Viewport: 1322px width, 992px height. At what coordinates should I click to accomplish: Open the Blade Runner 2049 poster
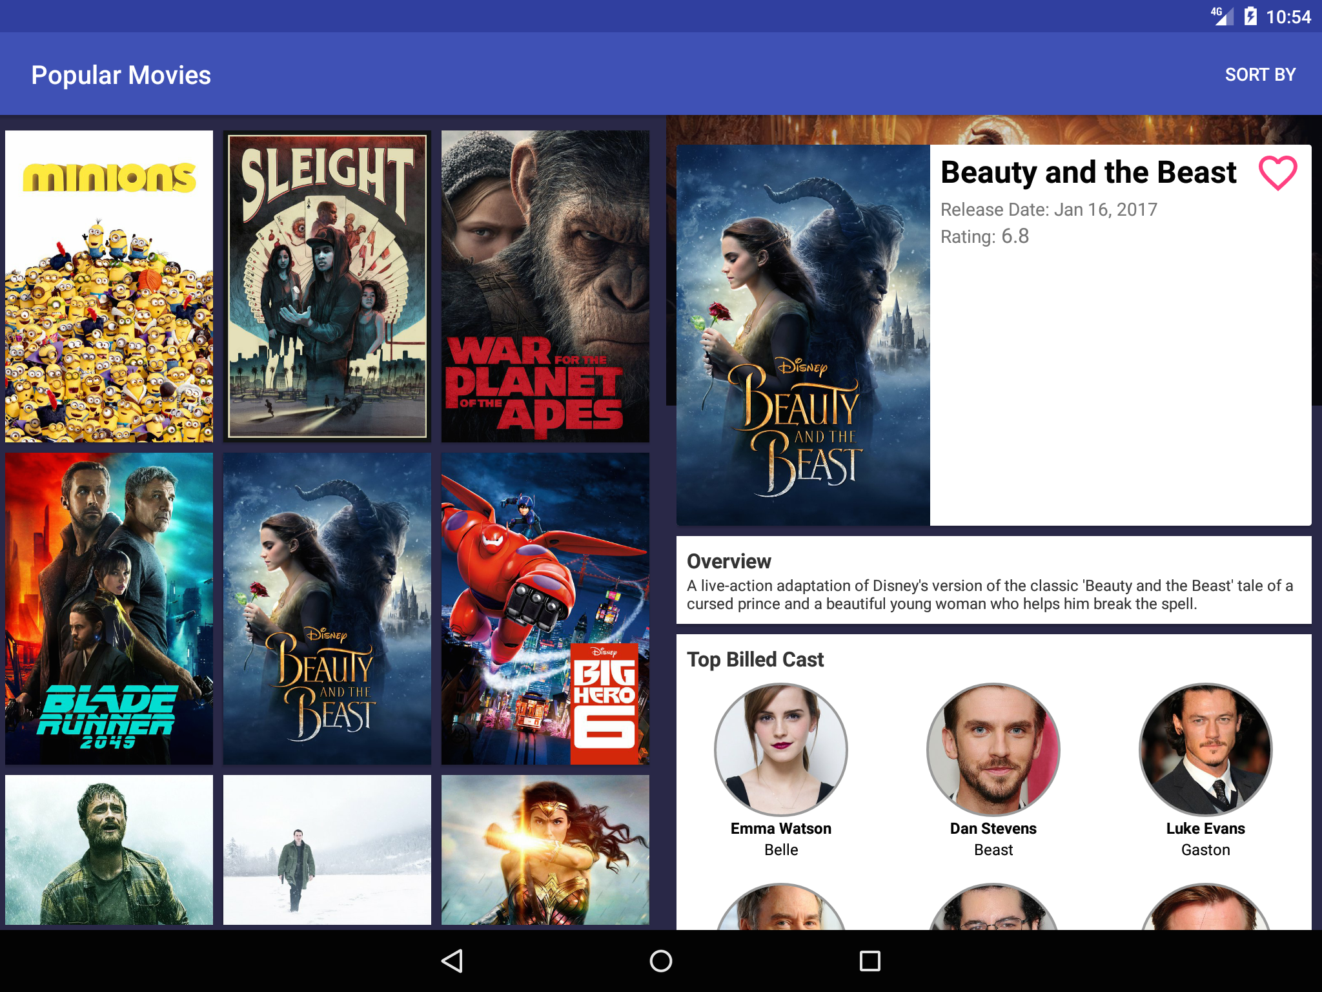(109, 608)
